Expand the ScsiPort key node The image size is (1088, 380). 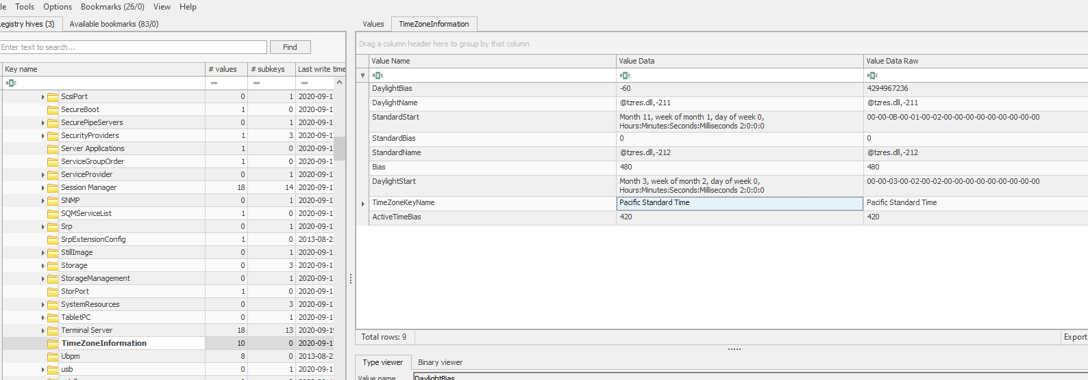[x=42, y=97]
